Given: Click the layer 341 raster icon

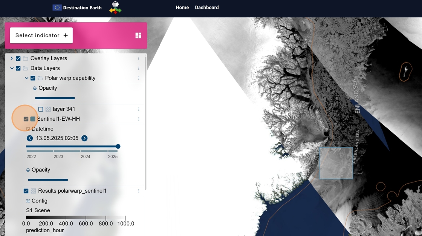Looking at the screenshot, I should [x=48, y=109].
